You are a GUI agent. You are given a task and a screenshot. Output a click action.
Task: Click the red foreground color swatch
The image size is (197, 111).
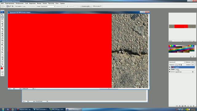(x=2, y=68)
